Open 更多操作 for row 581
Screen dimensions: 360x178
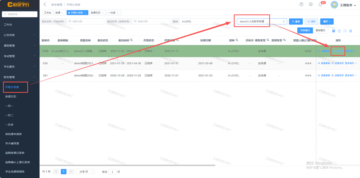(x=351, y=76)
